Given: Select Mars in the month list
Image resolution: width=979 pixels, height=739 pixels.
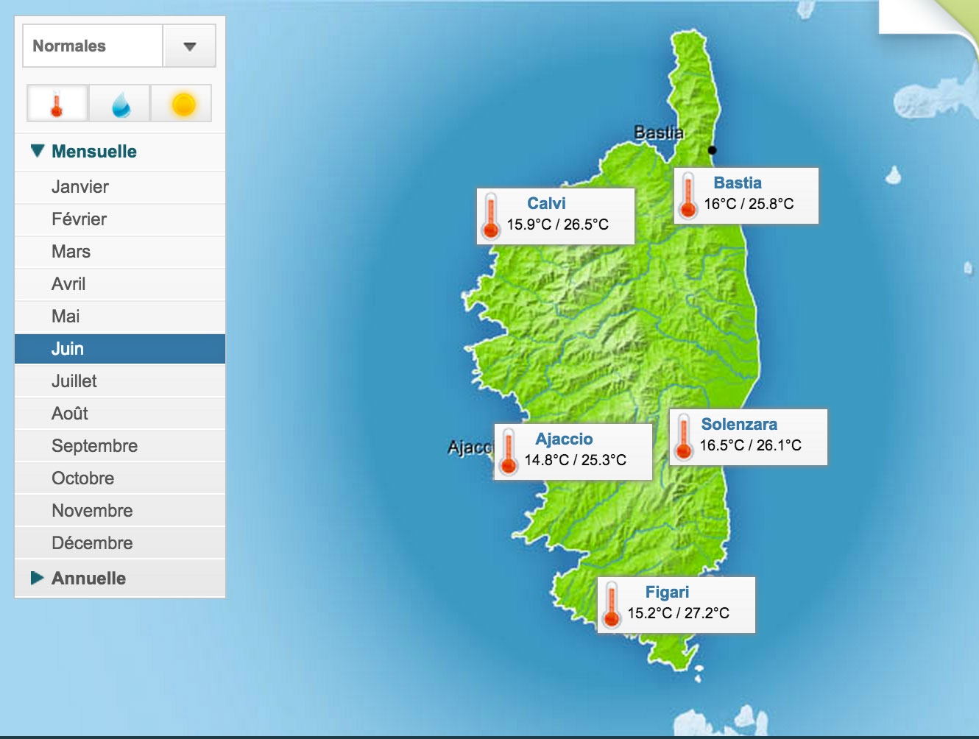Looking at the screenshot, I should (120, 252).
